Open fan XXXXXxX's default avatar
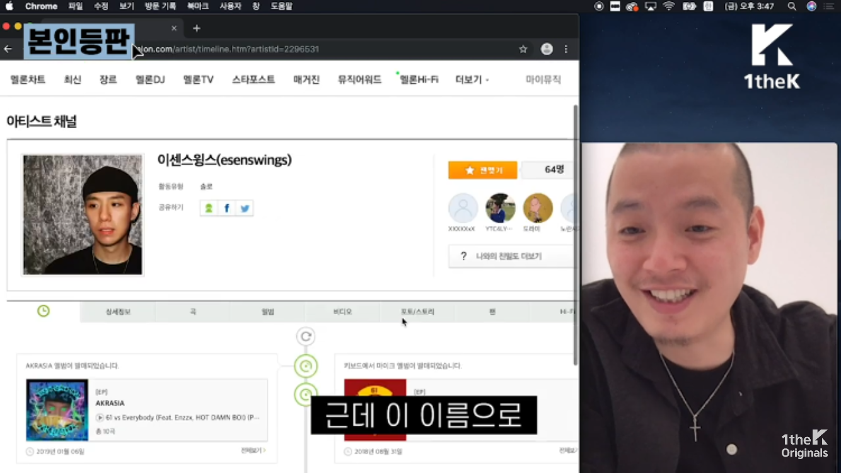Viewport: 841px width, 473px height. pos(463,208)
